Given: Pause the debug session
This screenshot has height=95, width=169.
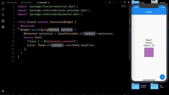Looking at the screenshot, I should [110, 2].
